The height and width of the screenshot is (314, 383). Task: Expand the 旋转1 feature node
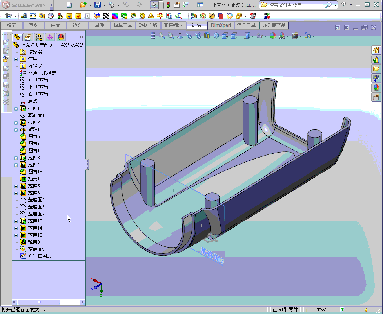click(16, 130)
